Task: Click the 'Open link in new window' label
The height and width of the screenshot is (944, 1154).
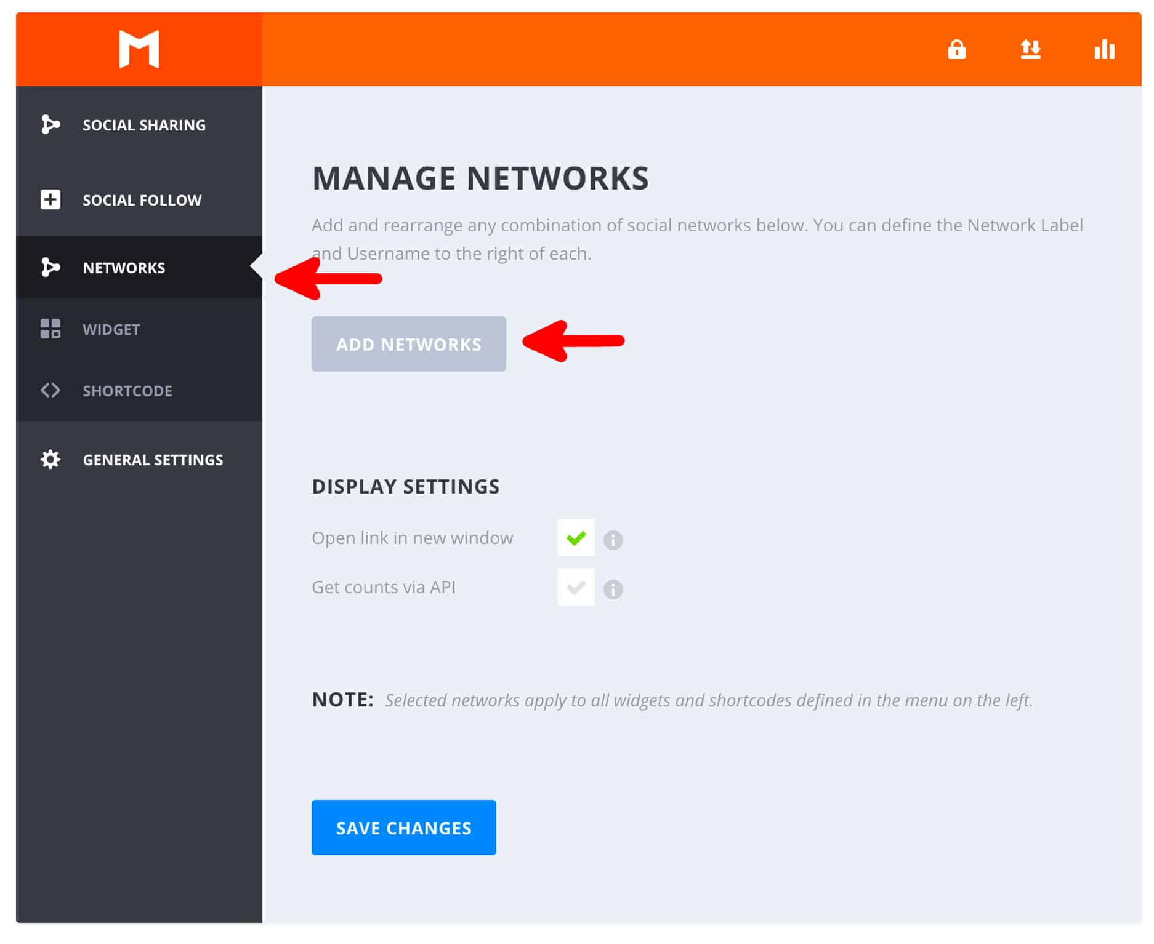Action: pyautogui.click(x=412, y=538)
